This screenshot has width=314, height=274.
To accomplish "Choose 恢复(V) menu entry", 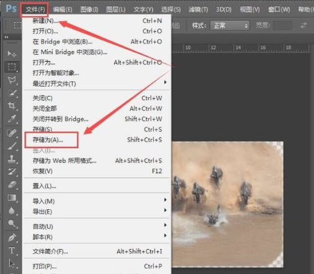I will (96, 171).
